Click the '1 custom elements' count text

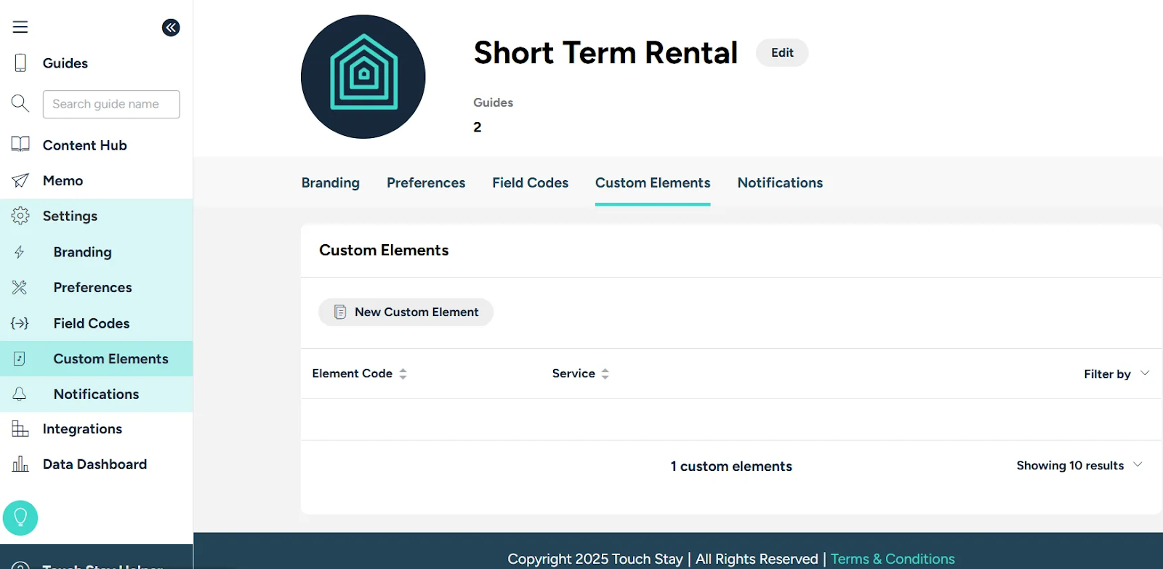(x=731, y=467)
